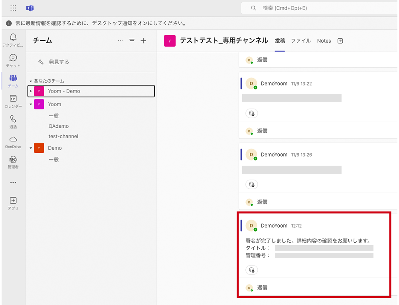This screenshot has width=399, height=305.
Task: Open Admin (管理者) icon in sidebar
Action: point(13,160)
